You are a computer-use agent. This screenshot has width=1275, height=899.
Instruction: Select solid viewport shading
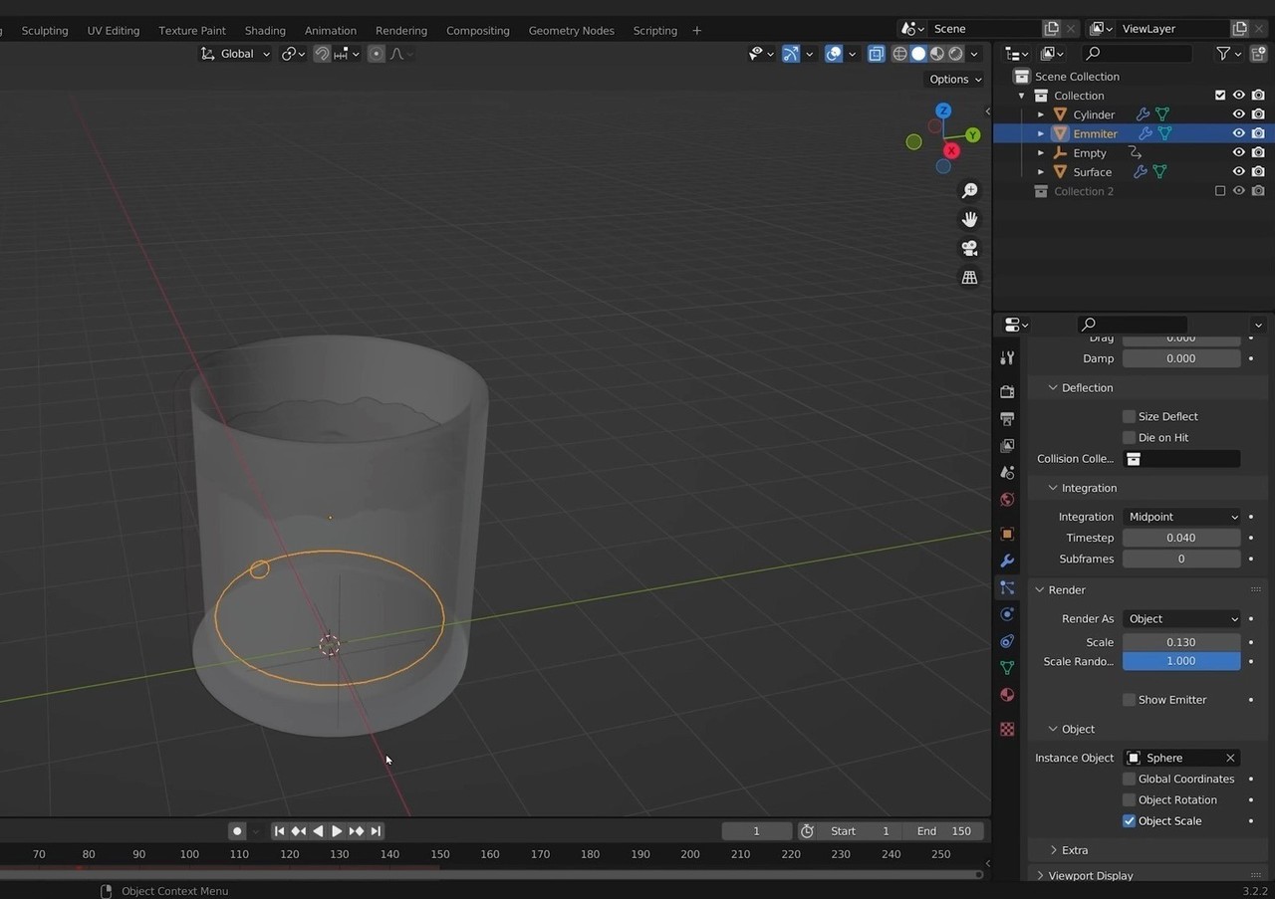point(918,54)
